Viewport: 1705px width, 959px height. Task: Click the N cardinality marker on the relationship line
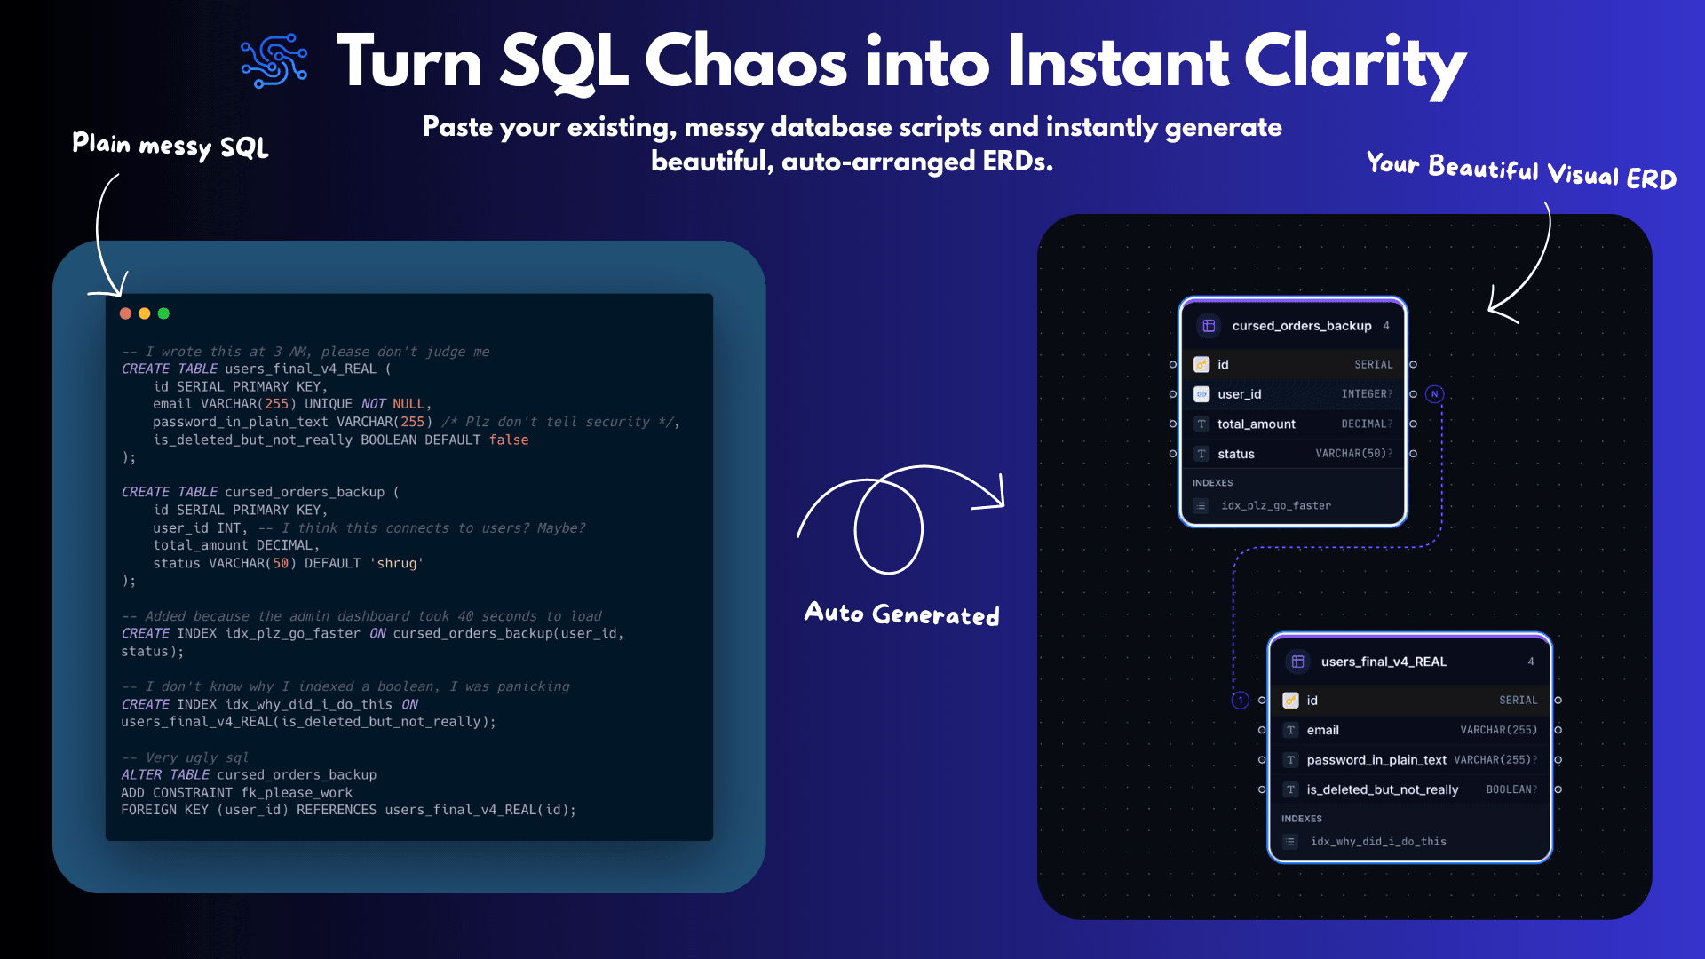point(1434,394)
